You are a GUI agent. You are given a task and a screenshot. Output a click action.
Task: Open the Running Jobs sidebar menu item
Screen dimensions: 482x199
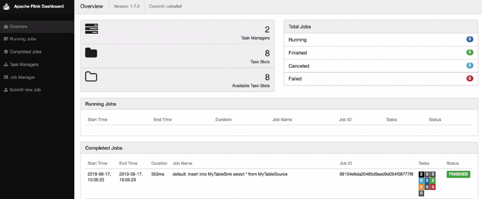37,39
